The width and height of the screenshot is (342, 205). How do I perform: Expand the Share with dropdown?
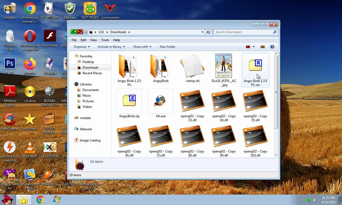point(142,47)
